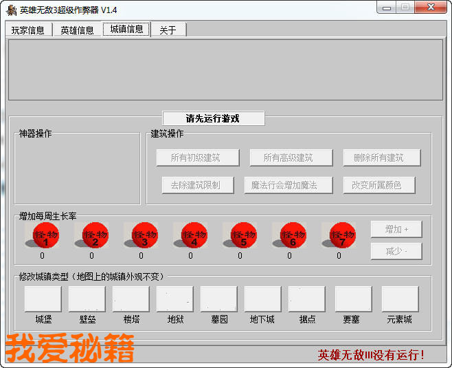The height and width of the screenshot is (368, 452).
Task: Choose the 壁垒 town type button
Action: pos(87,299)
